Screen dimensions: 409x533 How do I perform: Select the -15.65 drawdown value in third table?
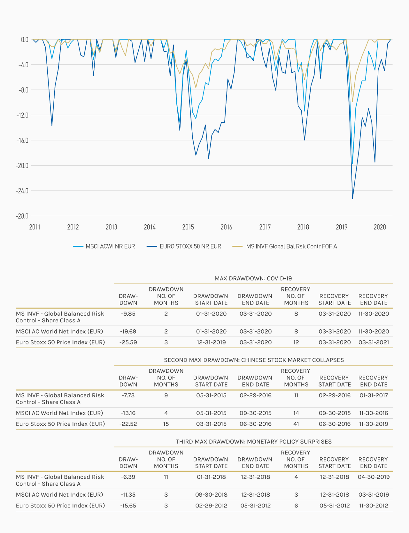pos(128,506)
